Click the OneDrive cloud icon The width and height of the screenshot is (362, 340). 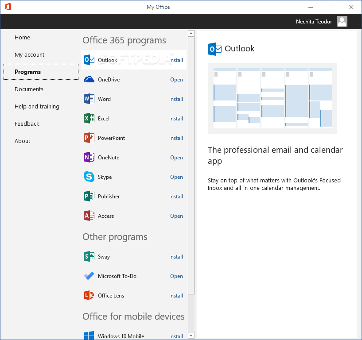tap(89, 79)
